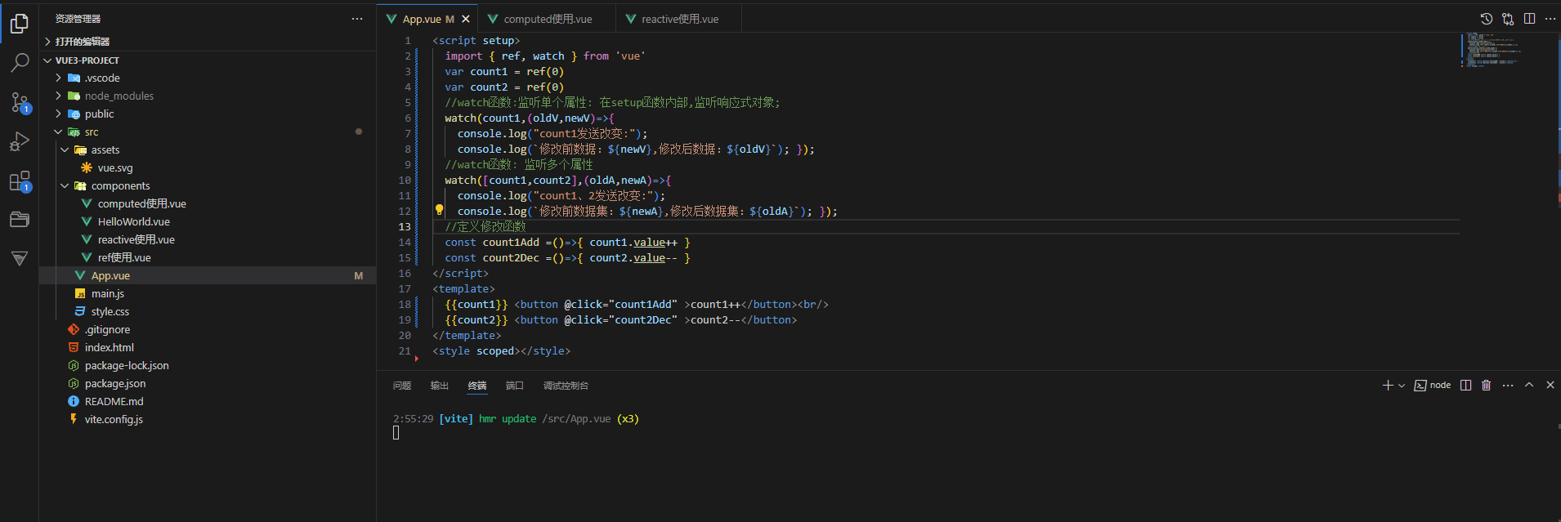Expand the public folder
Viewport: 1561px width, 522px height.
(208, 114)
